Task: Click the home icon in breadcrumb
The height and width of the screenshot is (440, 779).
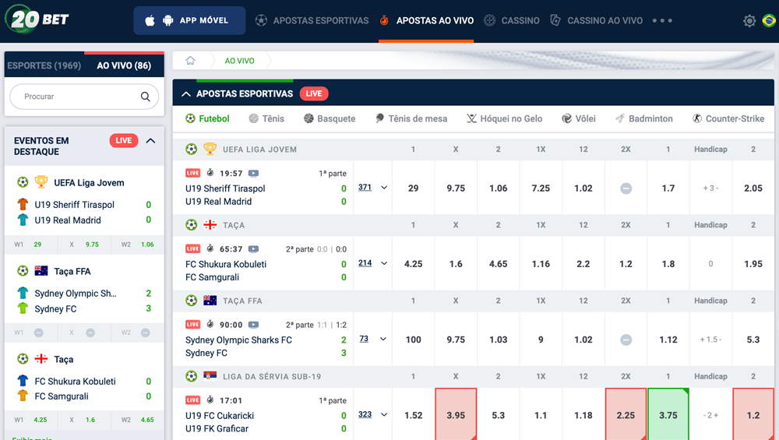Action: point(190,61)
